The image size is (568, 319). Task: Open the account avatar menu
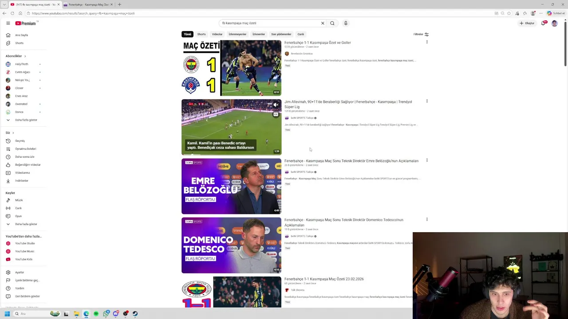tap(555, 23)
